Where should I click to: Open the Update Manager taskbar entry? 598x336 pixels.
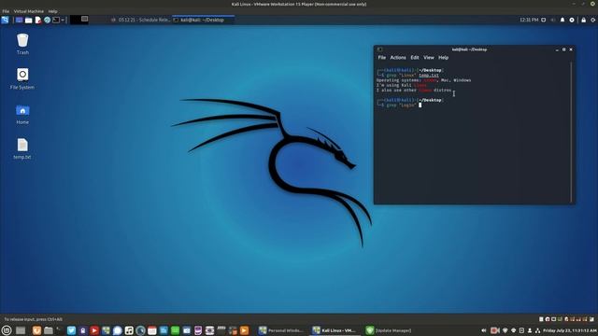(389, 330)
